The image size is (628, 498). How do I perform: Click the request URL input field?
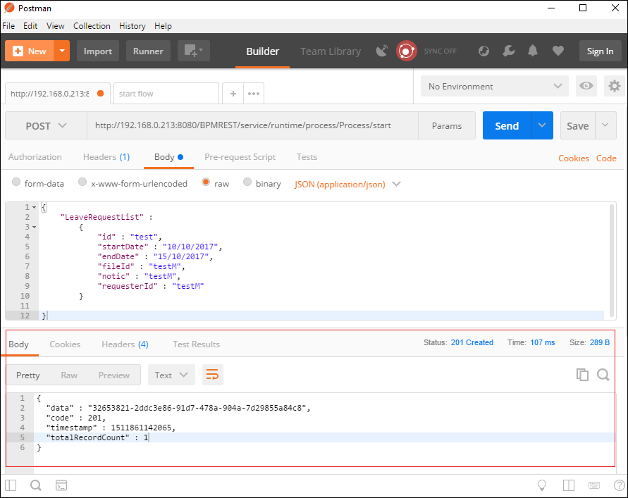click(x=252, y=125)
